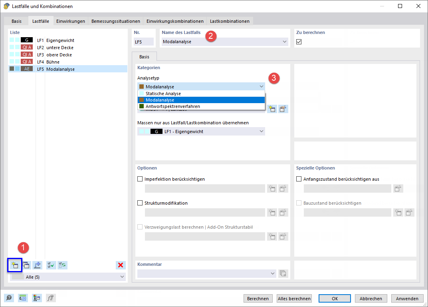Click the app icon in title bar
This screenshot has height=307, width=428.
coord(6,6)
